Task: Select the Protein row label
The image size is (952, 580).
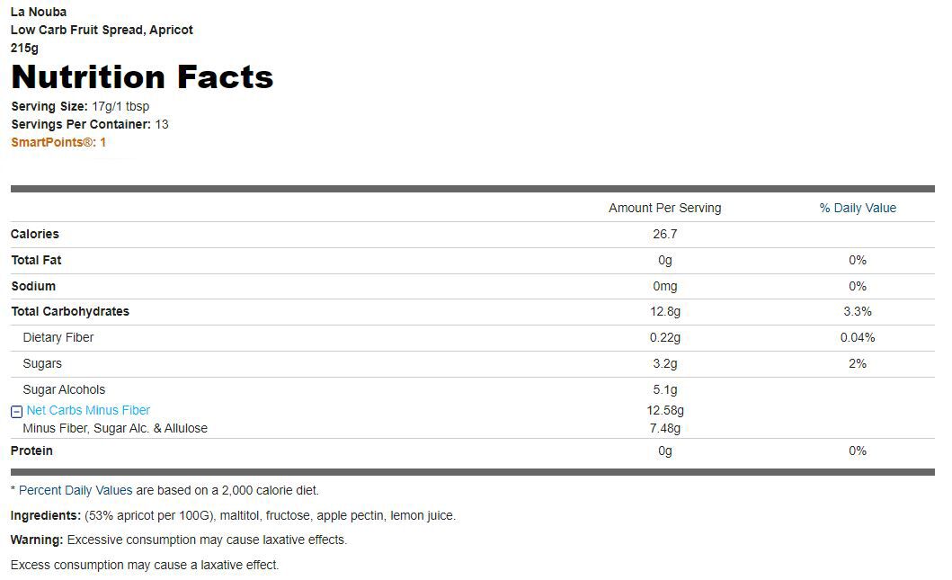Action: tap(31, 451)
